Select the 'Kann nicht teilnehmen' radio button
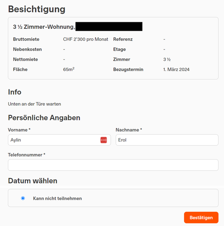 click(x=23, y=198)
